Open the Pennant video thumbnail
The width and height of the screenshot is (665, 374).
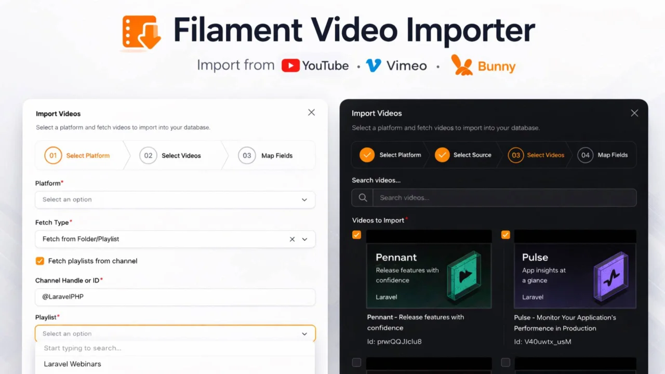(429, 270)
